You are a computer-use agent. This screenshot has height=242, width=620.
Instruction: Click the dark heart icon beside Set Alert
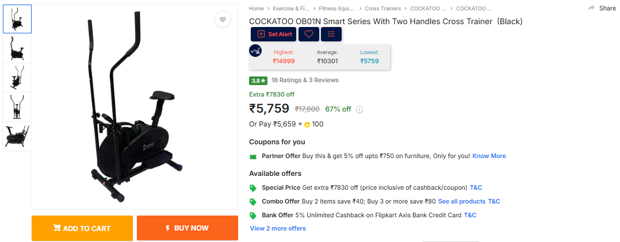point(309,34)
